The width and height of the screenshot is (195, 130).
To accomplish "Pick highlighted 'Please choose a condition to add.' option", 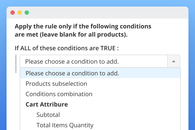I will point(72,73).
